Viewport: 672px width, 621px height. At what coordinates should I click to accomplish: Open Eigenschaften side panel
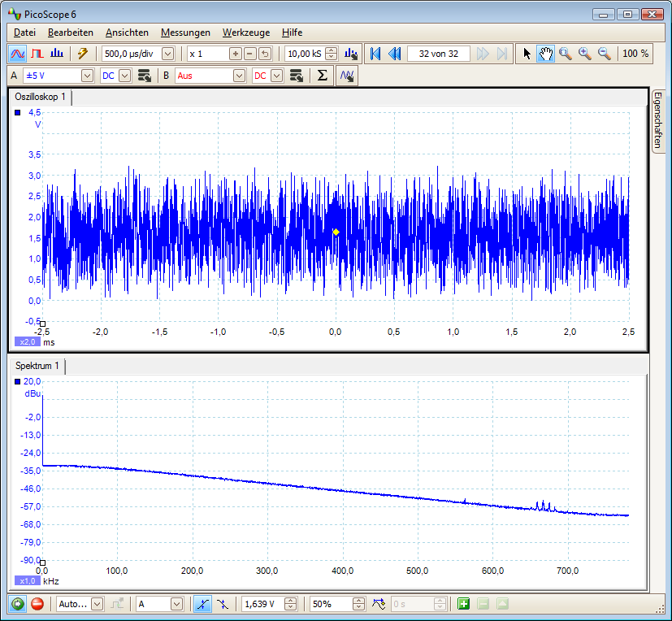(x=659, y=119)
